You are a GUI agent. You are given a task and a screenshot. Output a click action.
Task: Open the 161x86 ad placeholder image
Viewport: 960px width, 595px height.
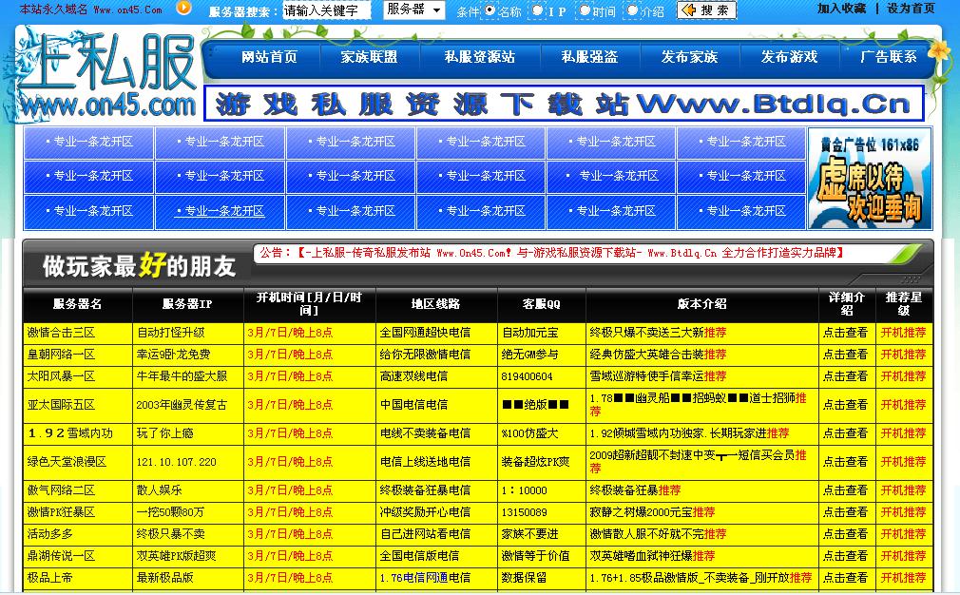tap(869, 179)
